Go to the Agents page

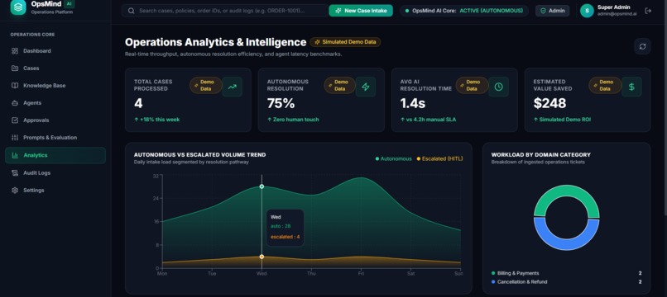(x=55, y=103)
